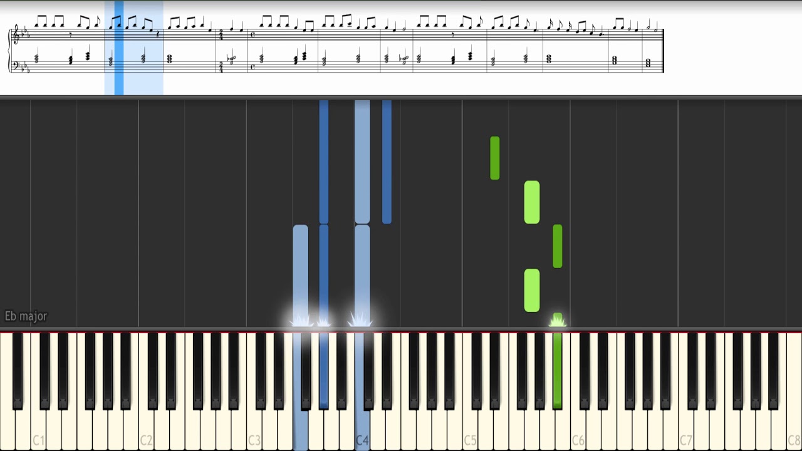The width and height of the screenshot is (802, 451).
Task: Click the tall light blue falling F3 note
Action: click(301, 274)
